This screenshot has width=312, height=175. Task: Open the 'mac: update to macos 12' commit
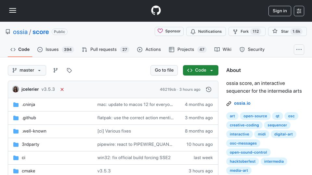point(135,105)
